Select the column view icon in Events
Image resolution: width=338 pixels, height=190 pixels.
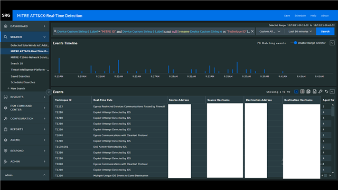(x=303, y=92)
